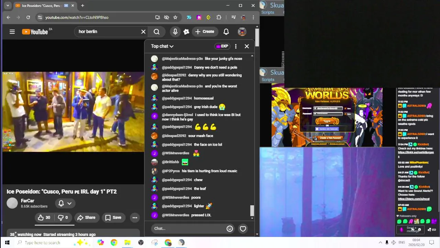This screenshot has width=440, height=248.
Task: Click the live chat scrollbar thumb
Action: click(252, 210)
